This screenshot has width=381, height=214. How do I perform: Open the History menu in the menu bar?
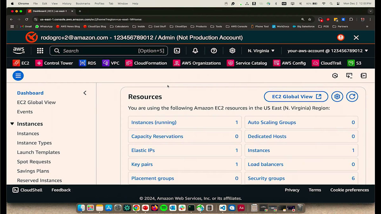click(67, 3)
